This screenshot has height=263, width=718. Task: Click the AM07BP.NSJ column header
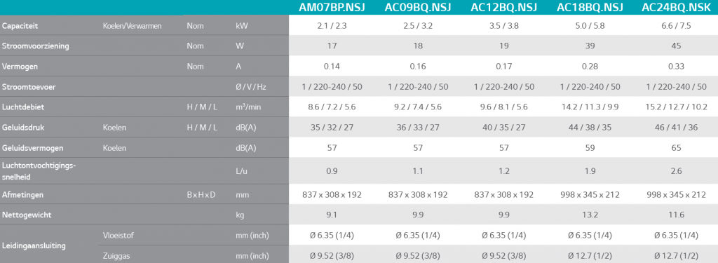pyautogui.click(x=332, y=7)
